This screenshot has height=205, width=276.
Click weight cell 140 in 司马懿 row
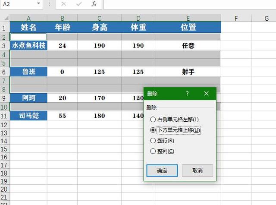[x=133, y=116]
